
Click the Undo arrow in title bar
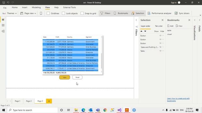tap(8, 3)
